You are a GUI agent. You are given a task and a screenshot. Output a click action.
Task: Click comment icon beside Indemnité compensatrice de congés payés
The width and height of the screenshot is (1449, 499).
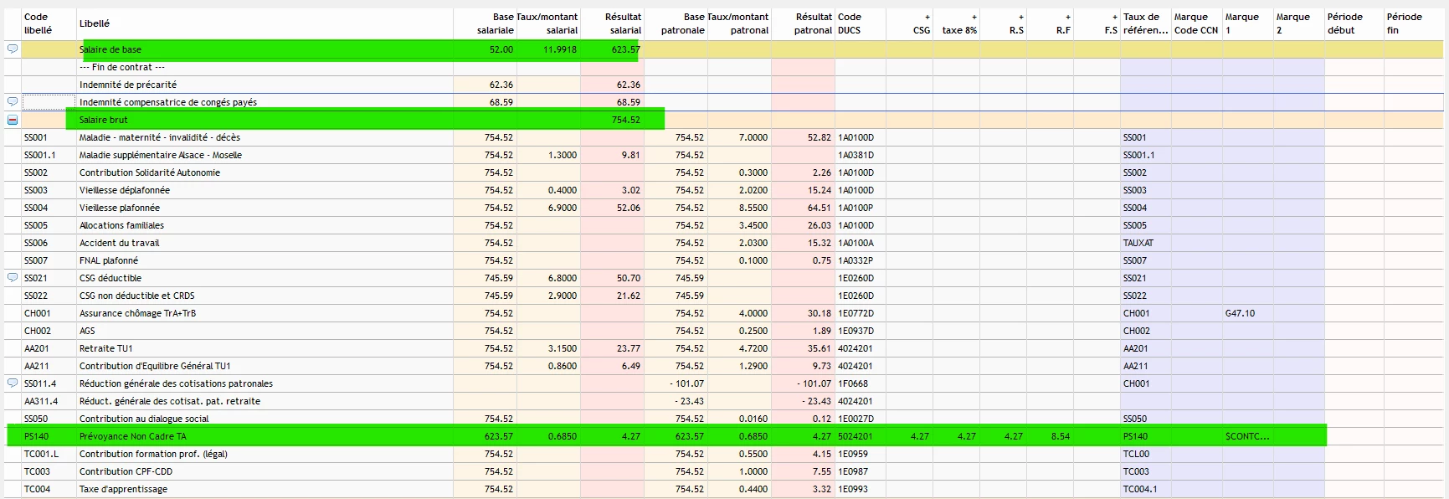pyautogui.click(x=12, y=102)
